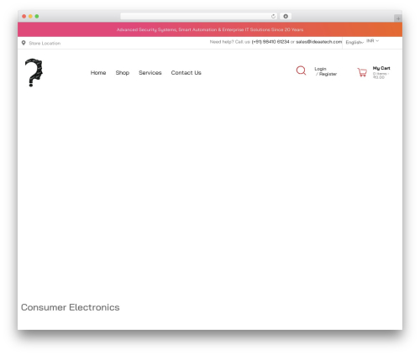Open the search magnifier icon
Image resolution: width=420 pixels, height=355 pixels.
(x=301, y=70)
